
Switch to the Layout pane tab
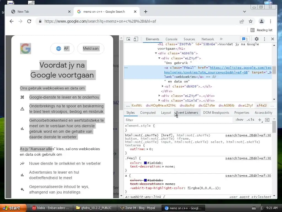click(166, 113)
